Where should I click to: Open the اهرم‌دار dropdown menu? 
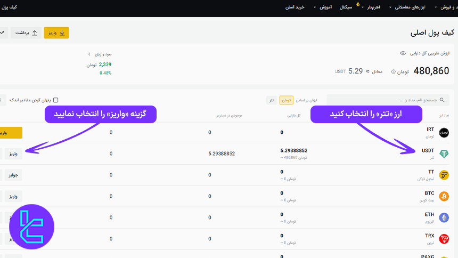tap(371, 7)
